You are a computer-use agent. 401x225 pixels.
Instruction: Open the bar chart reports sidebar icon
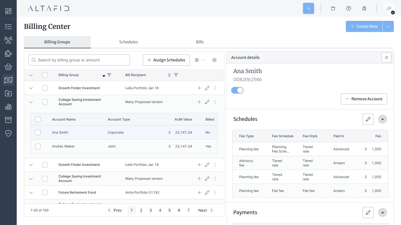[x=8, y=107]
